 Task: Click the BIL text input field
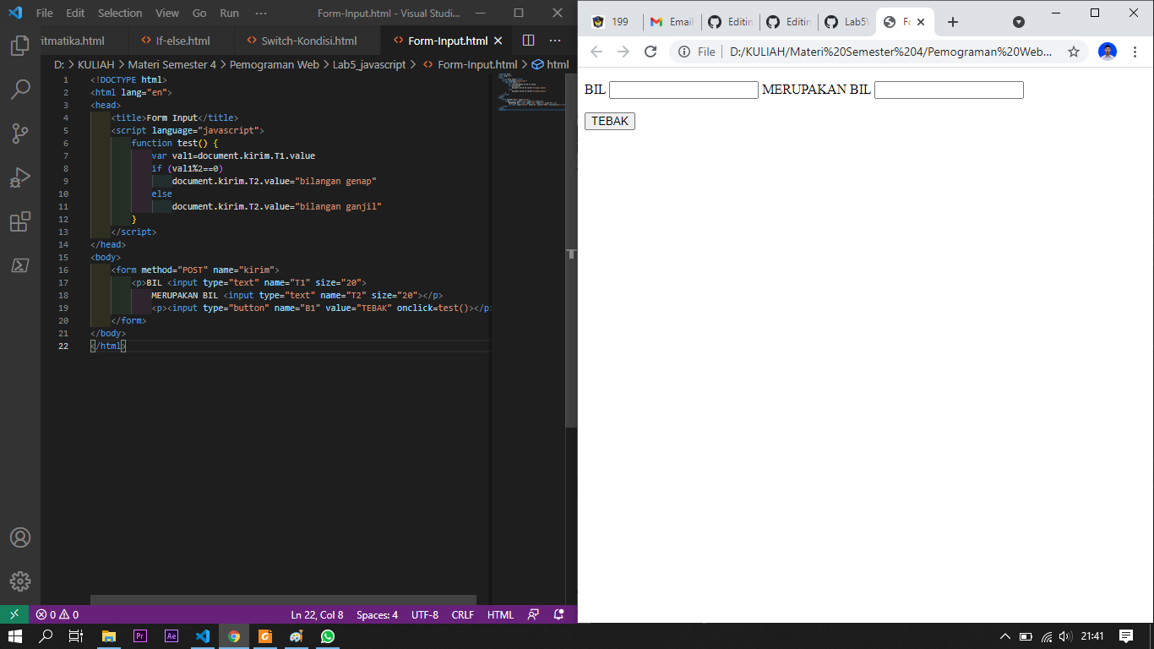683,90
